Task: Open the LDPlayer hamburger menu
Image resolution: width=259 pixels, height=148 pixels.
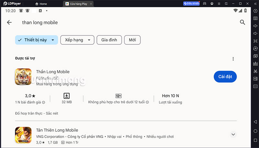Action: (x=219, y=4)
